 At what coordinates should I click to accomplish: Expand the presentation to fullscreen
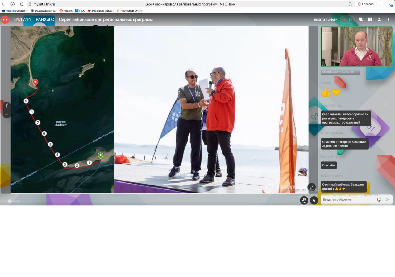pos(312,187)
